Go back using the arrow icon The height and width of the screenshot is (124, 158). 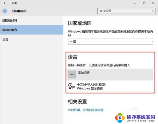5,3
